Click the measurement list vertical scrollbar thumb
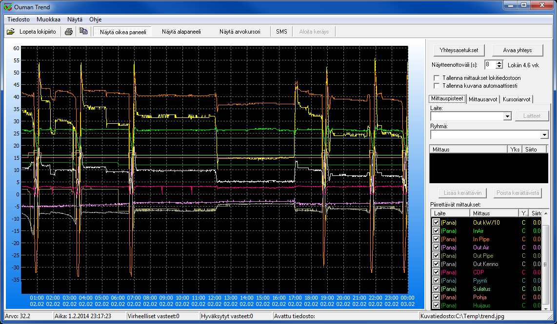The height and width of the screenshot is (324, 557). [x=545, y=264]
